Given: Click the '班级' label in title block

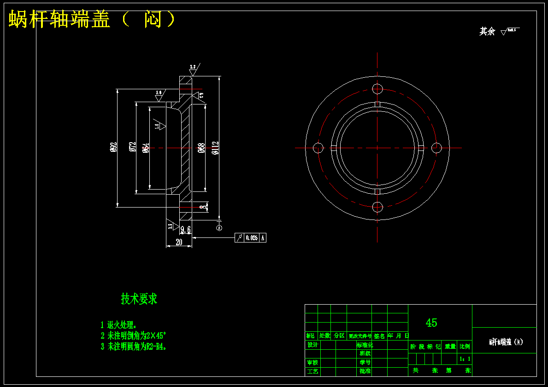Looking at the screenshot, I should (365, 353).
